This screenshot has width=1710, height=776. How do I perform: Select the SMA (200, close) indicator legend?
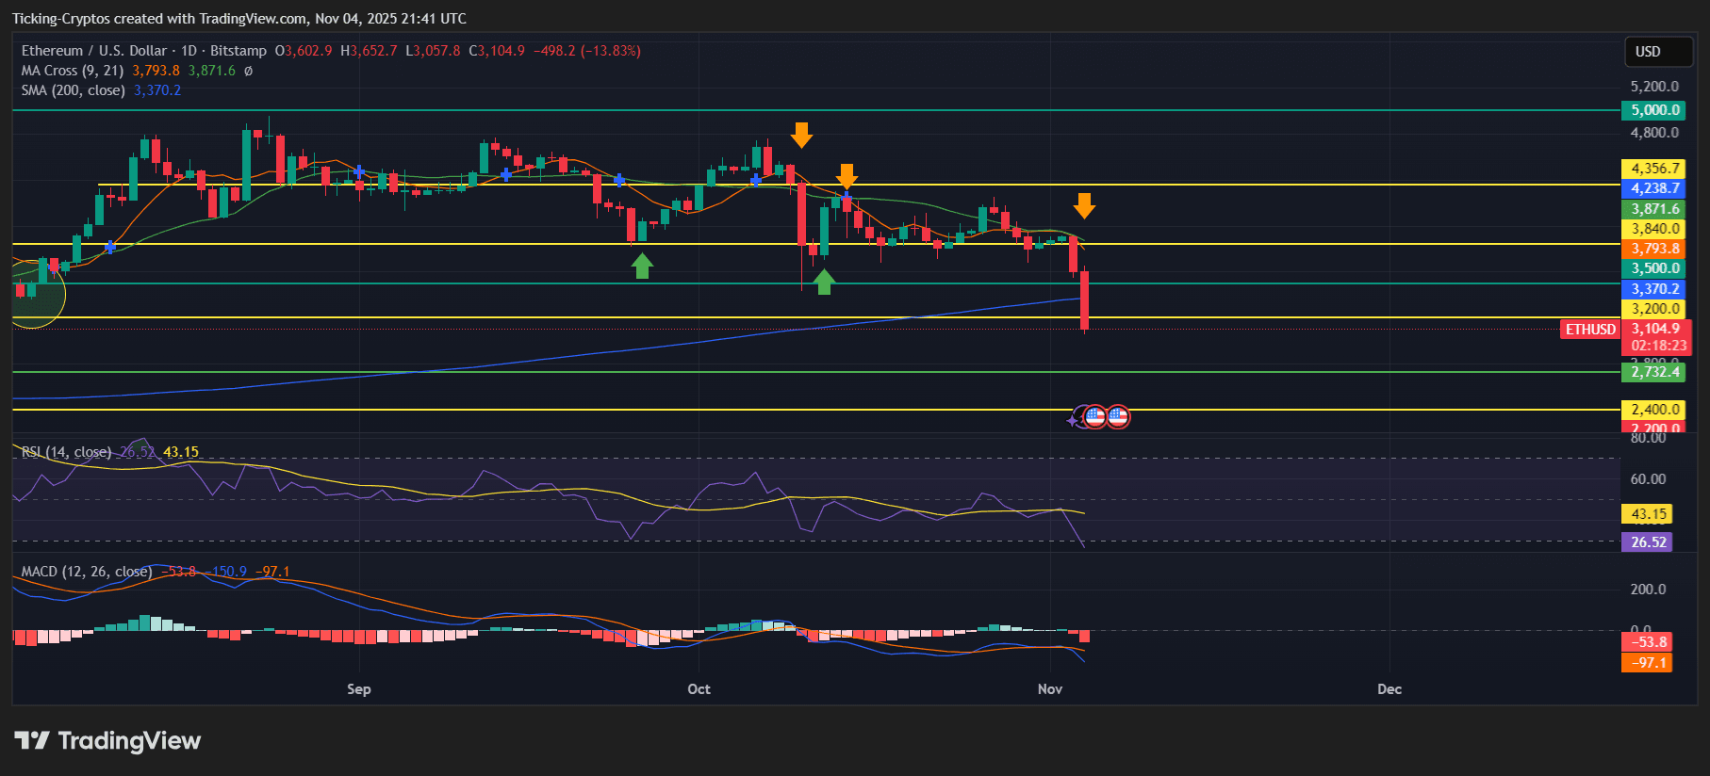[74, 90]
